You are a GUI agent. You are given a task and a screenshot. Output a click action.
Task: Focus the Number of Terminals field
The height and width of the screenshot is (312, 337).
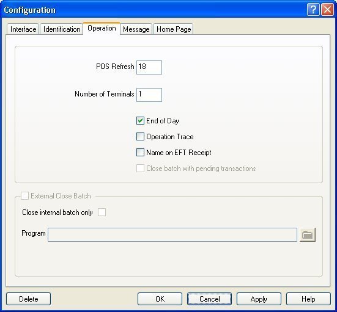(149, 95)
